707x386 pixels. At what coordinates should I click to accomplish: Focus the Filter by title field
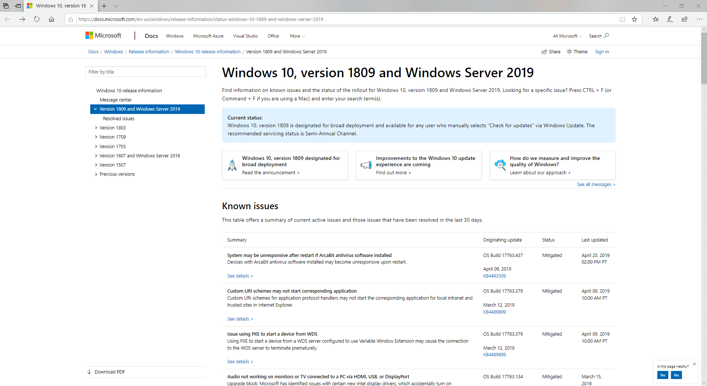tap(146, 72)
